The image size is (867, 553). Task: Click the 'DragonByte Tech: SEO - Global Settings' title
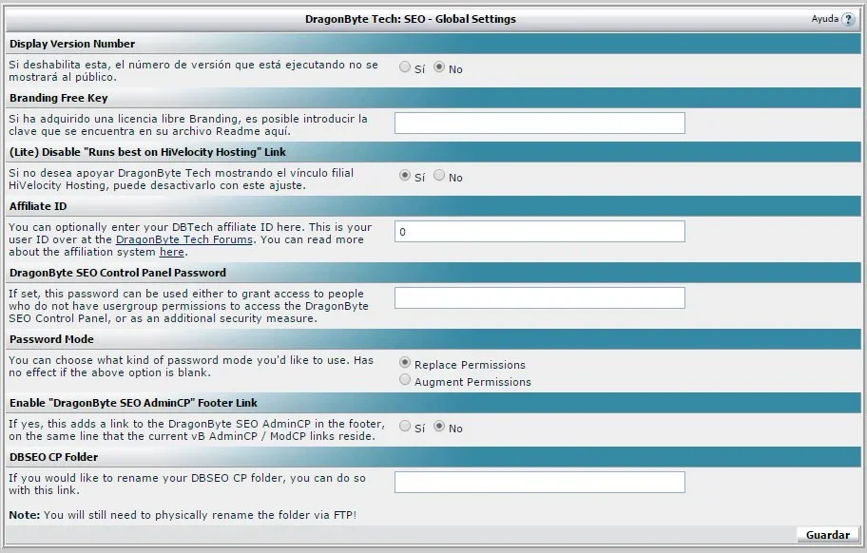click(411, 19)
